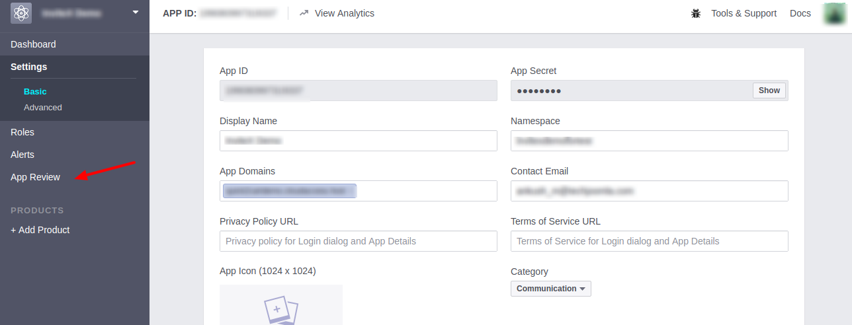Go to Dashboard in sidebar
Image resolution: width=852 pixels, height=325 pixels.
point(33,44)
